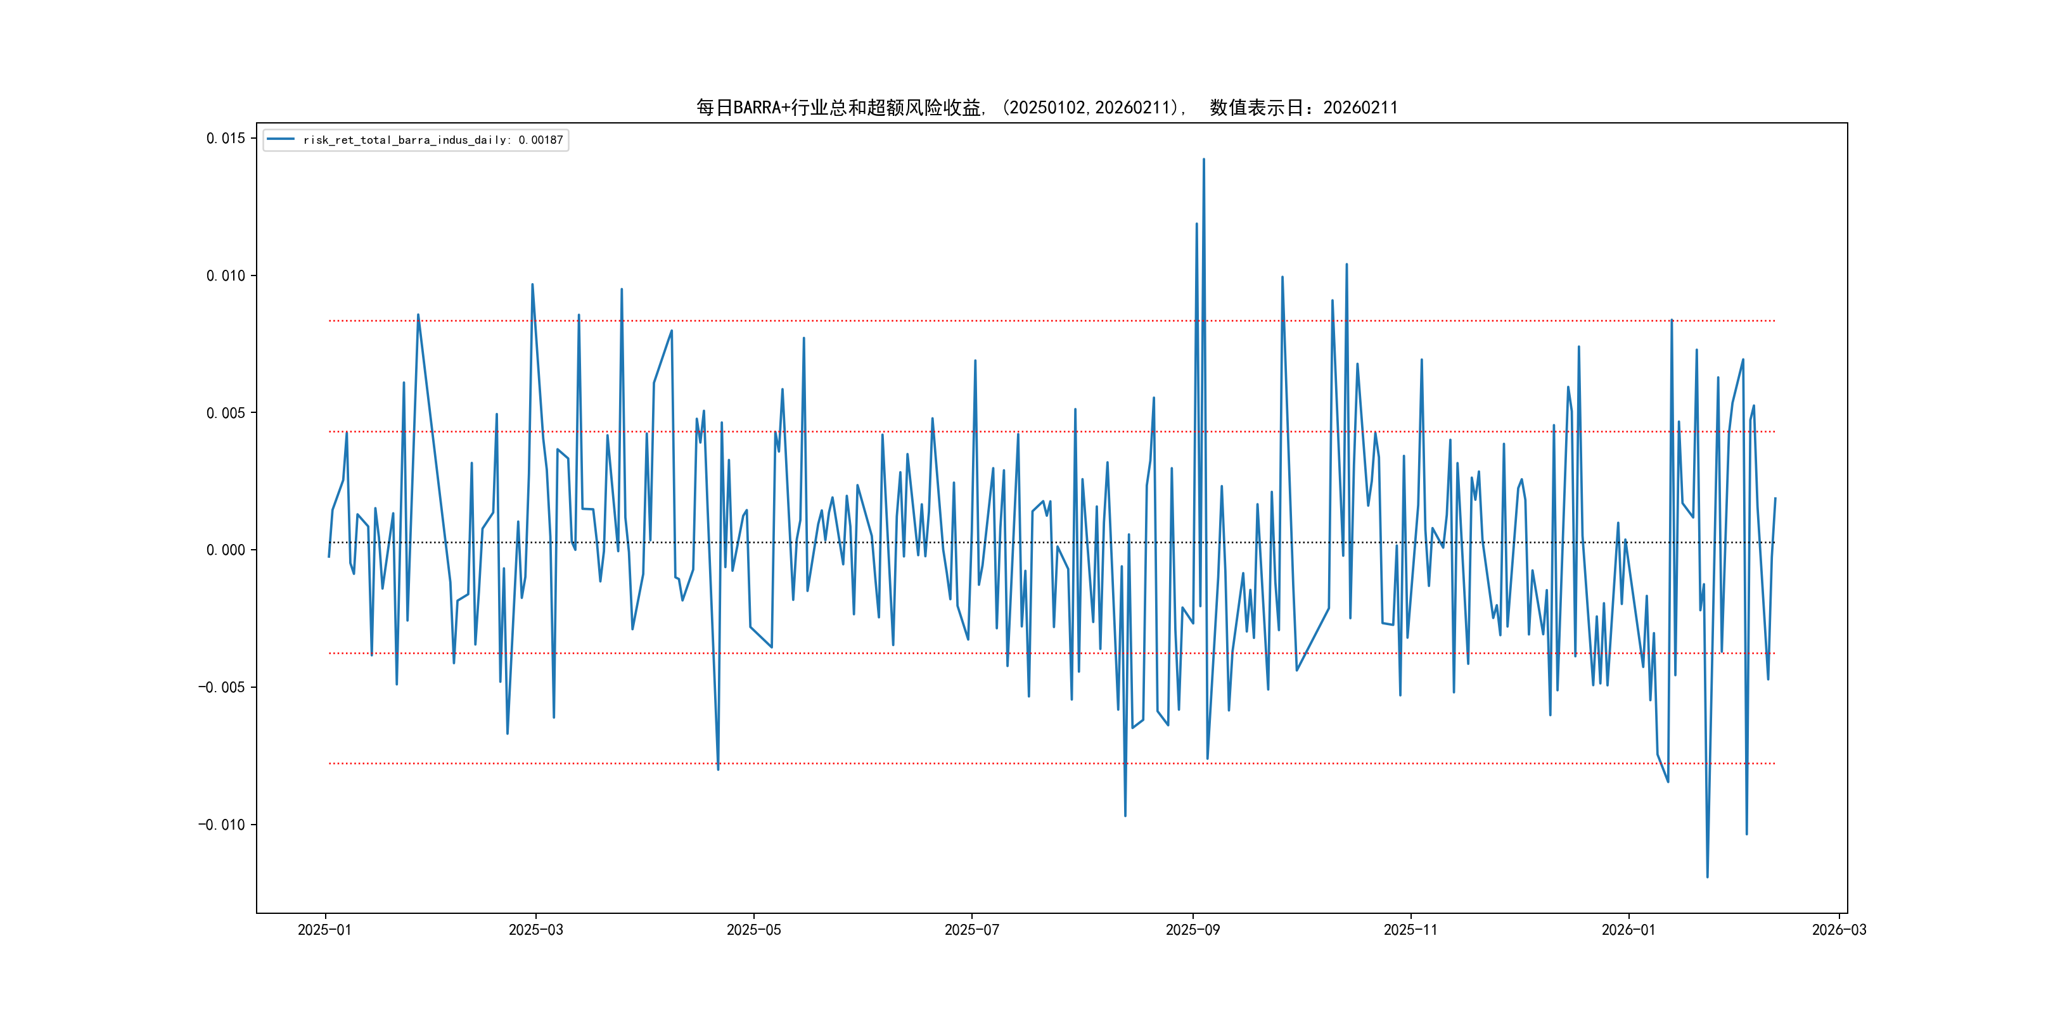Click the -0.010 y-axis tick label
This screenshot has height=1026, width=2053.
click(222, 825)
